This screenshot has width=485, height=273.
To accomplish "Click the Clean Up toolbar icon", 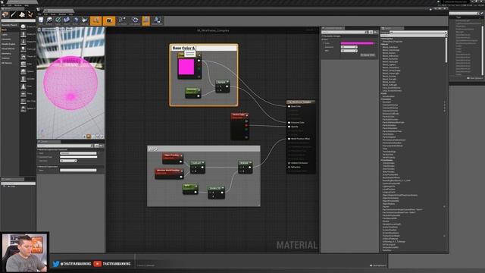I will 84,20.
